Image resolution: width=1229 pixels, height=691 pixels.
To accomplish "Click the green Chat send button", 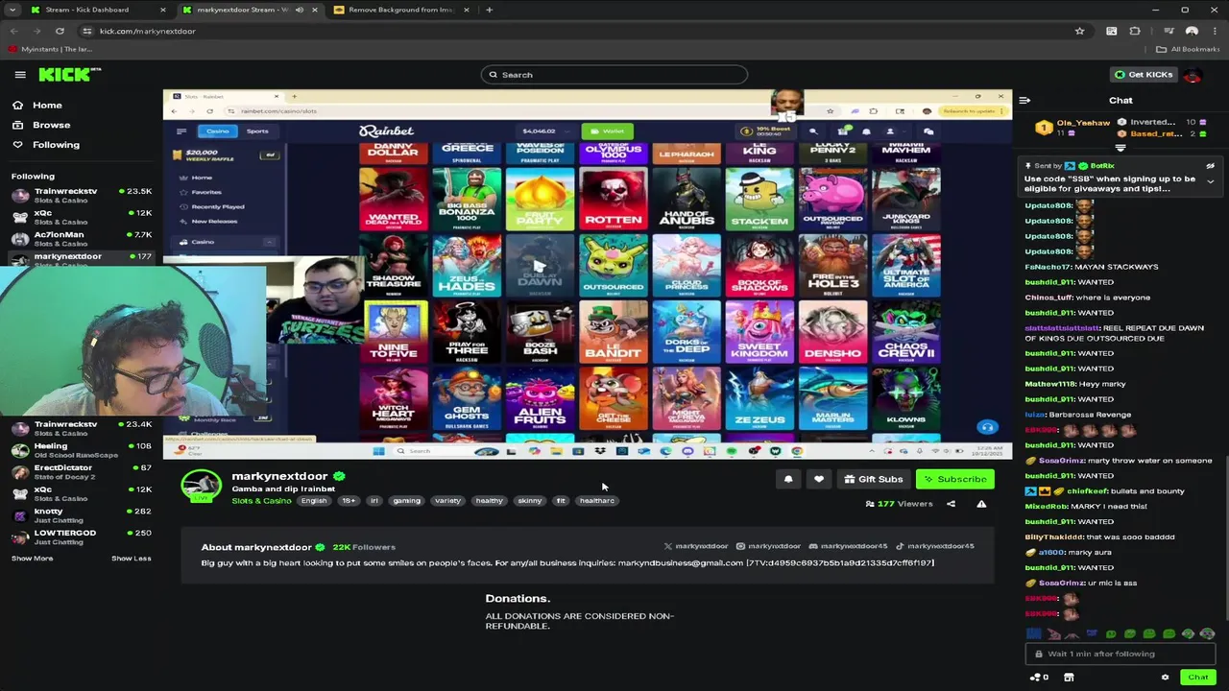I will click(x=1197, y=677).
